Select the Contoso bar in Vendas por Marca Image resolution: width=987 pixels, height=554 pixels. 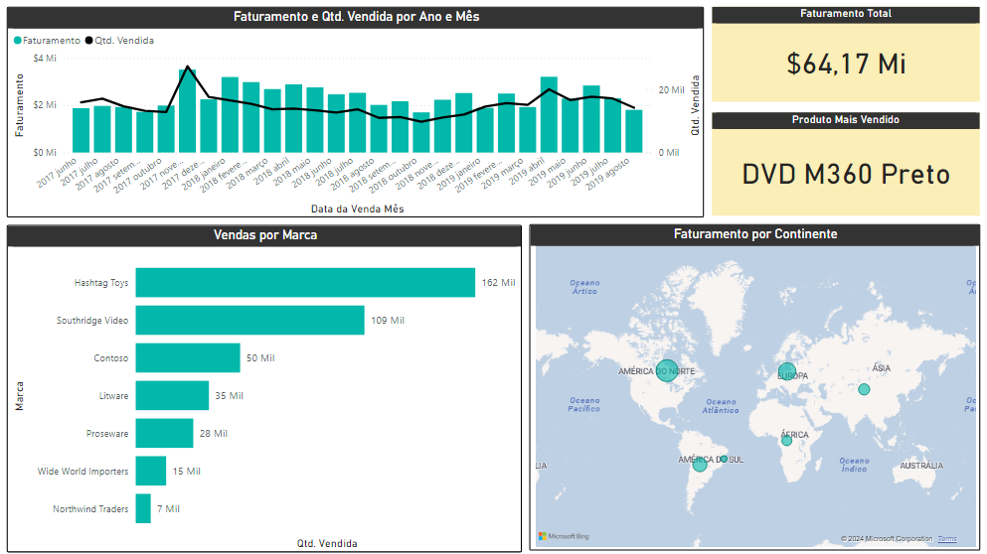click(188, 357)
